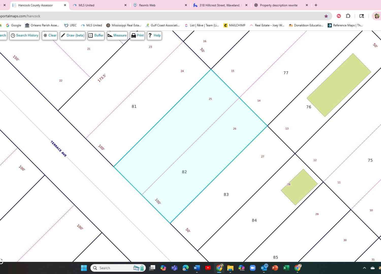Screen dimensions: 381x274
Task: Bookmark this page with the star icon
Action: [326, 16]
